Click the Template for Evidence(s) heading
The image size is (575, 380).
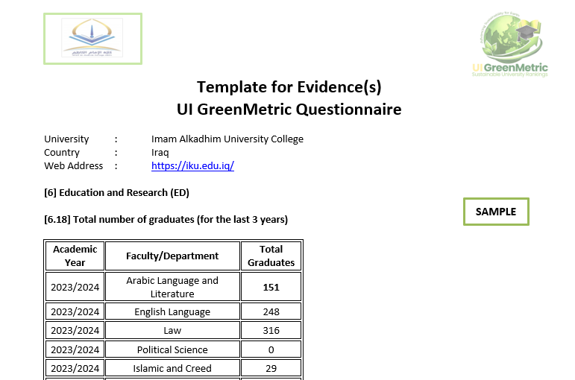pyautogui.click(x=289, y=87)
